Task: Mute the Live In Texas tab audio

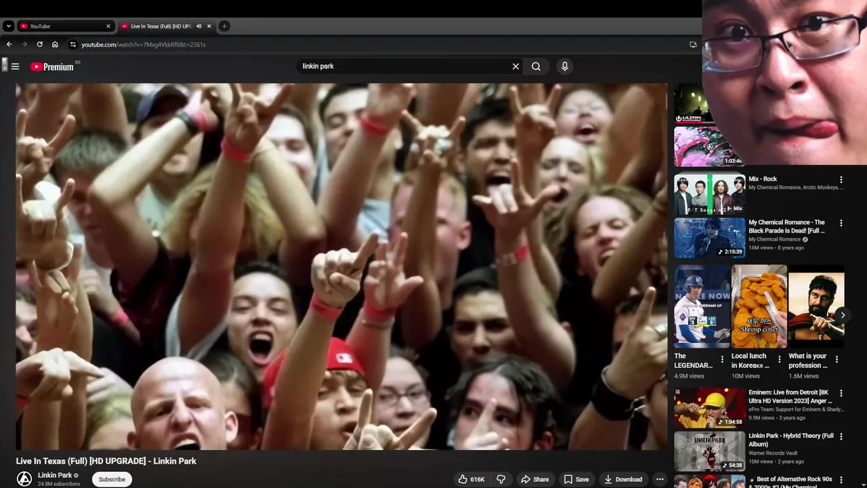Action: pos(199,26)
